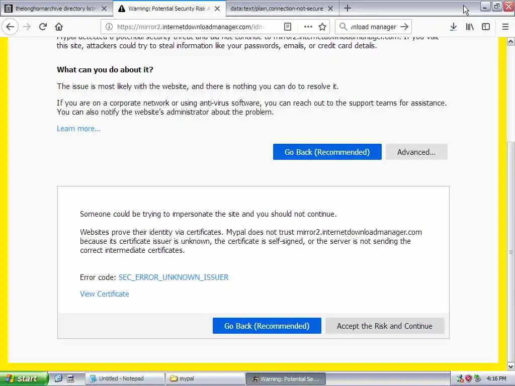Click in the search box field
Viewport: 515px width, 386px height.
[373, 27]
